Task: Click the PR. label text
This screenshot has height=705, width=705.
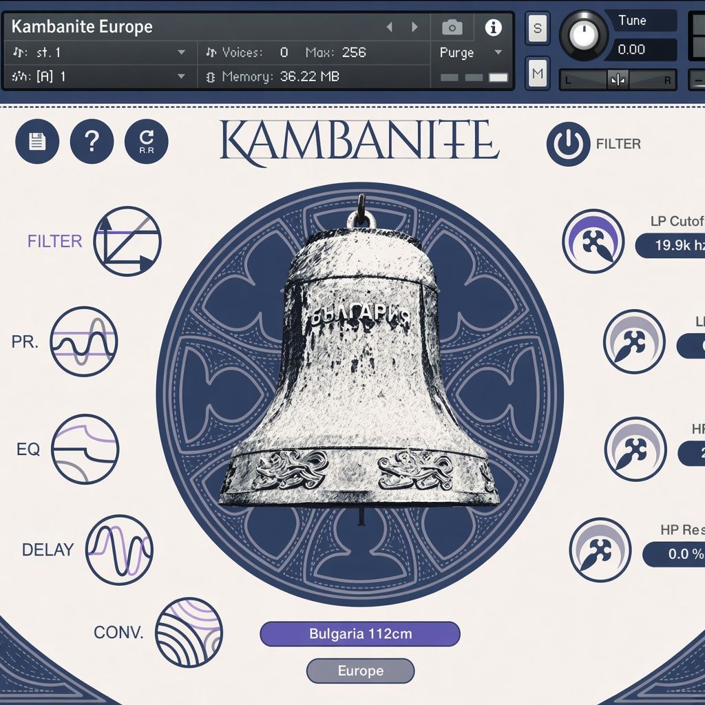Action: [x=25, y=341]
